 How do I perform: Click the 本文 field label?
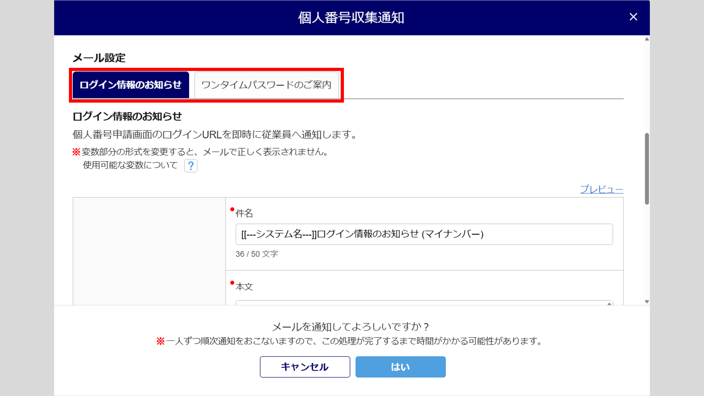(244, 287)
